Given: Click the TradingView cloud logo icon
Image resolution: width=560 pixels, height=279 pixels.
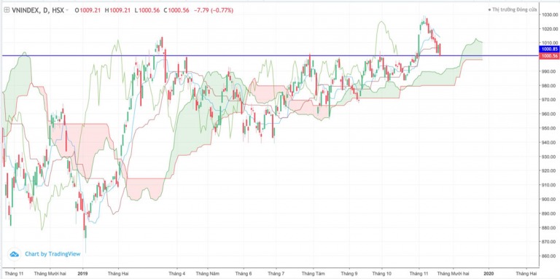Looking at the screenshot, I should (x=15, y=254).
